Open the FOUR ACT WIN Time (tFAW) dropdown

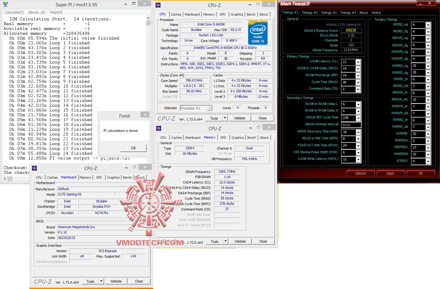(x=358, y=146)
